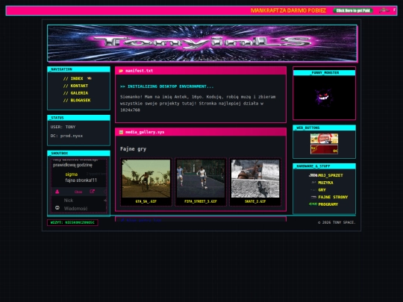Click the green icon before PROGRAMY
Image resolution: width=403 pixels, height=302 pixels.
(x=313, y=204)
